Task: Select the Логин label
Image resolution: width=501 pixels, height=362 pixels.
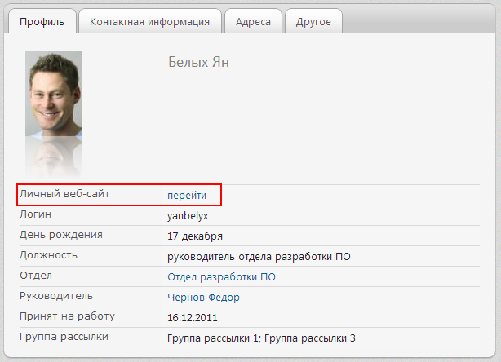Action: tap(35, 214)
